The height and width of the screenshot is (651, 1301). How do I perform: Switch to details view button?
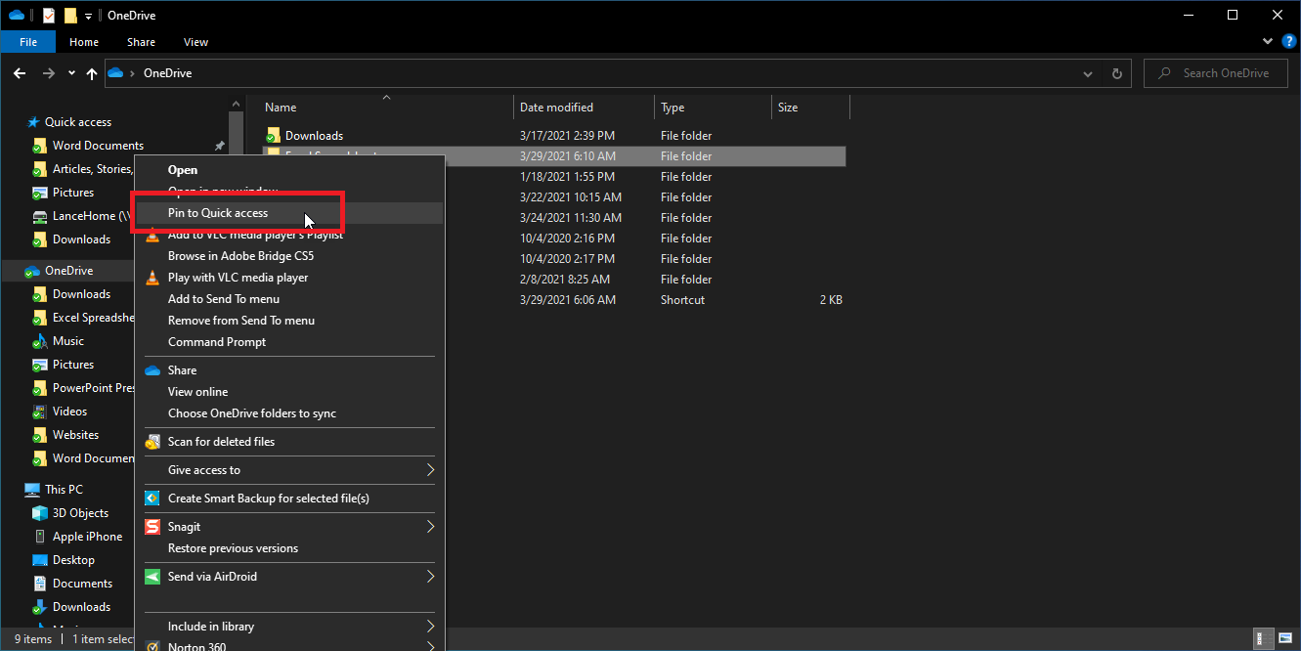tap(1265, 638)
